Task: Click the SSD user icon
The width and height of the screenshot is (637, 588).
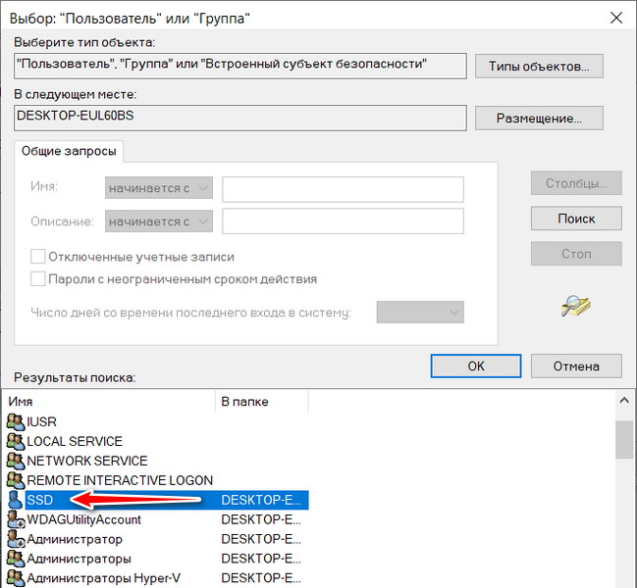Action: point(15,500)
